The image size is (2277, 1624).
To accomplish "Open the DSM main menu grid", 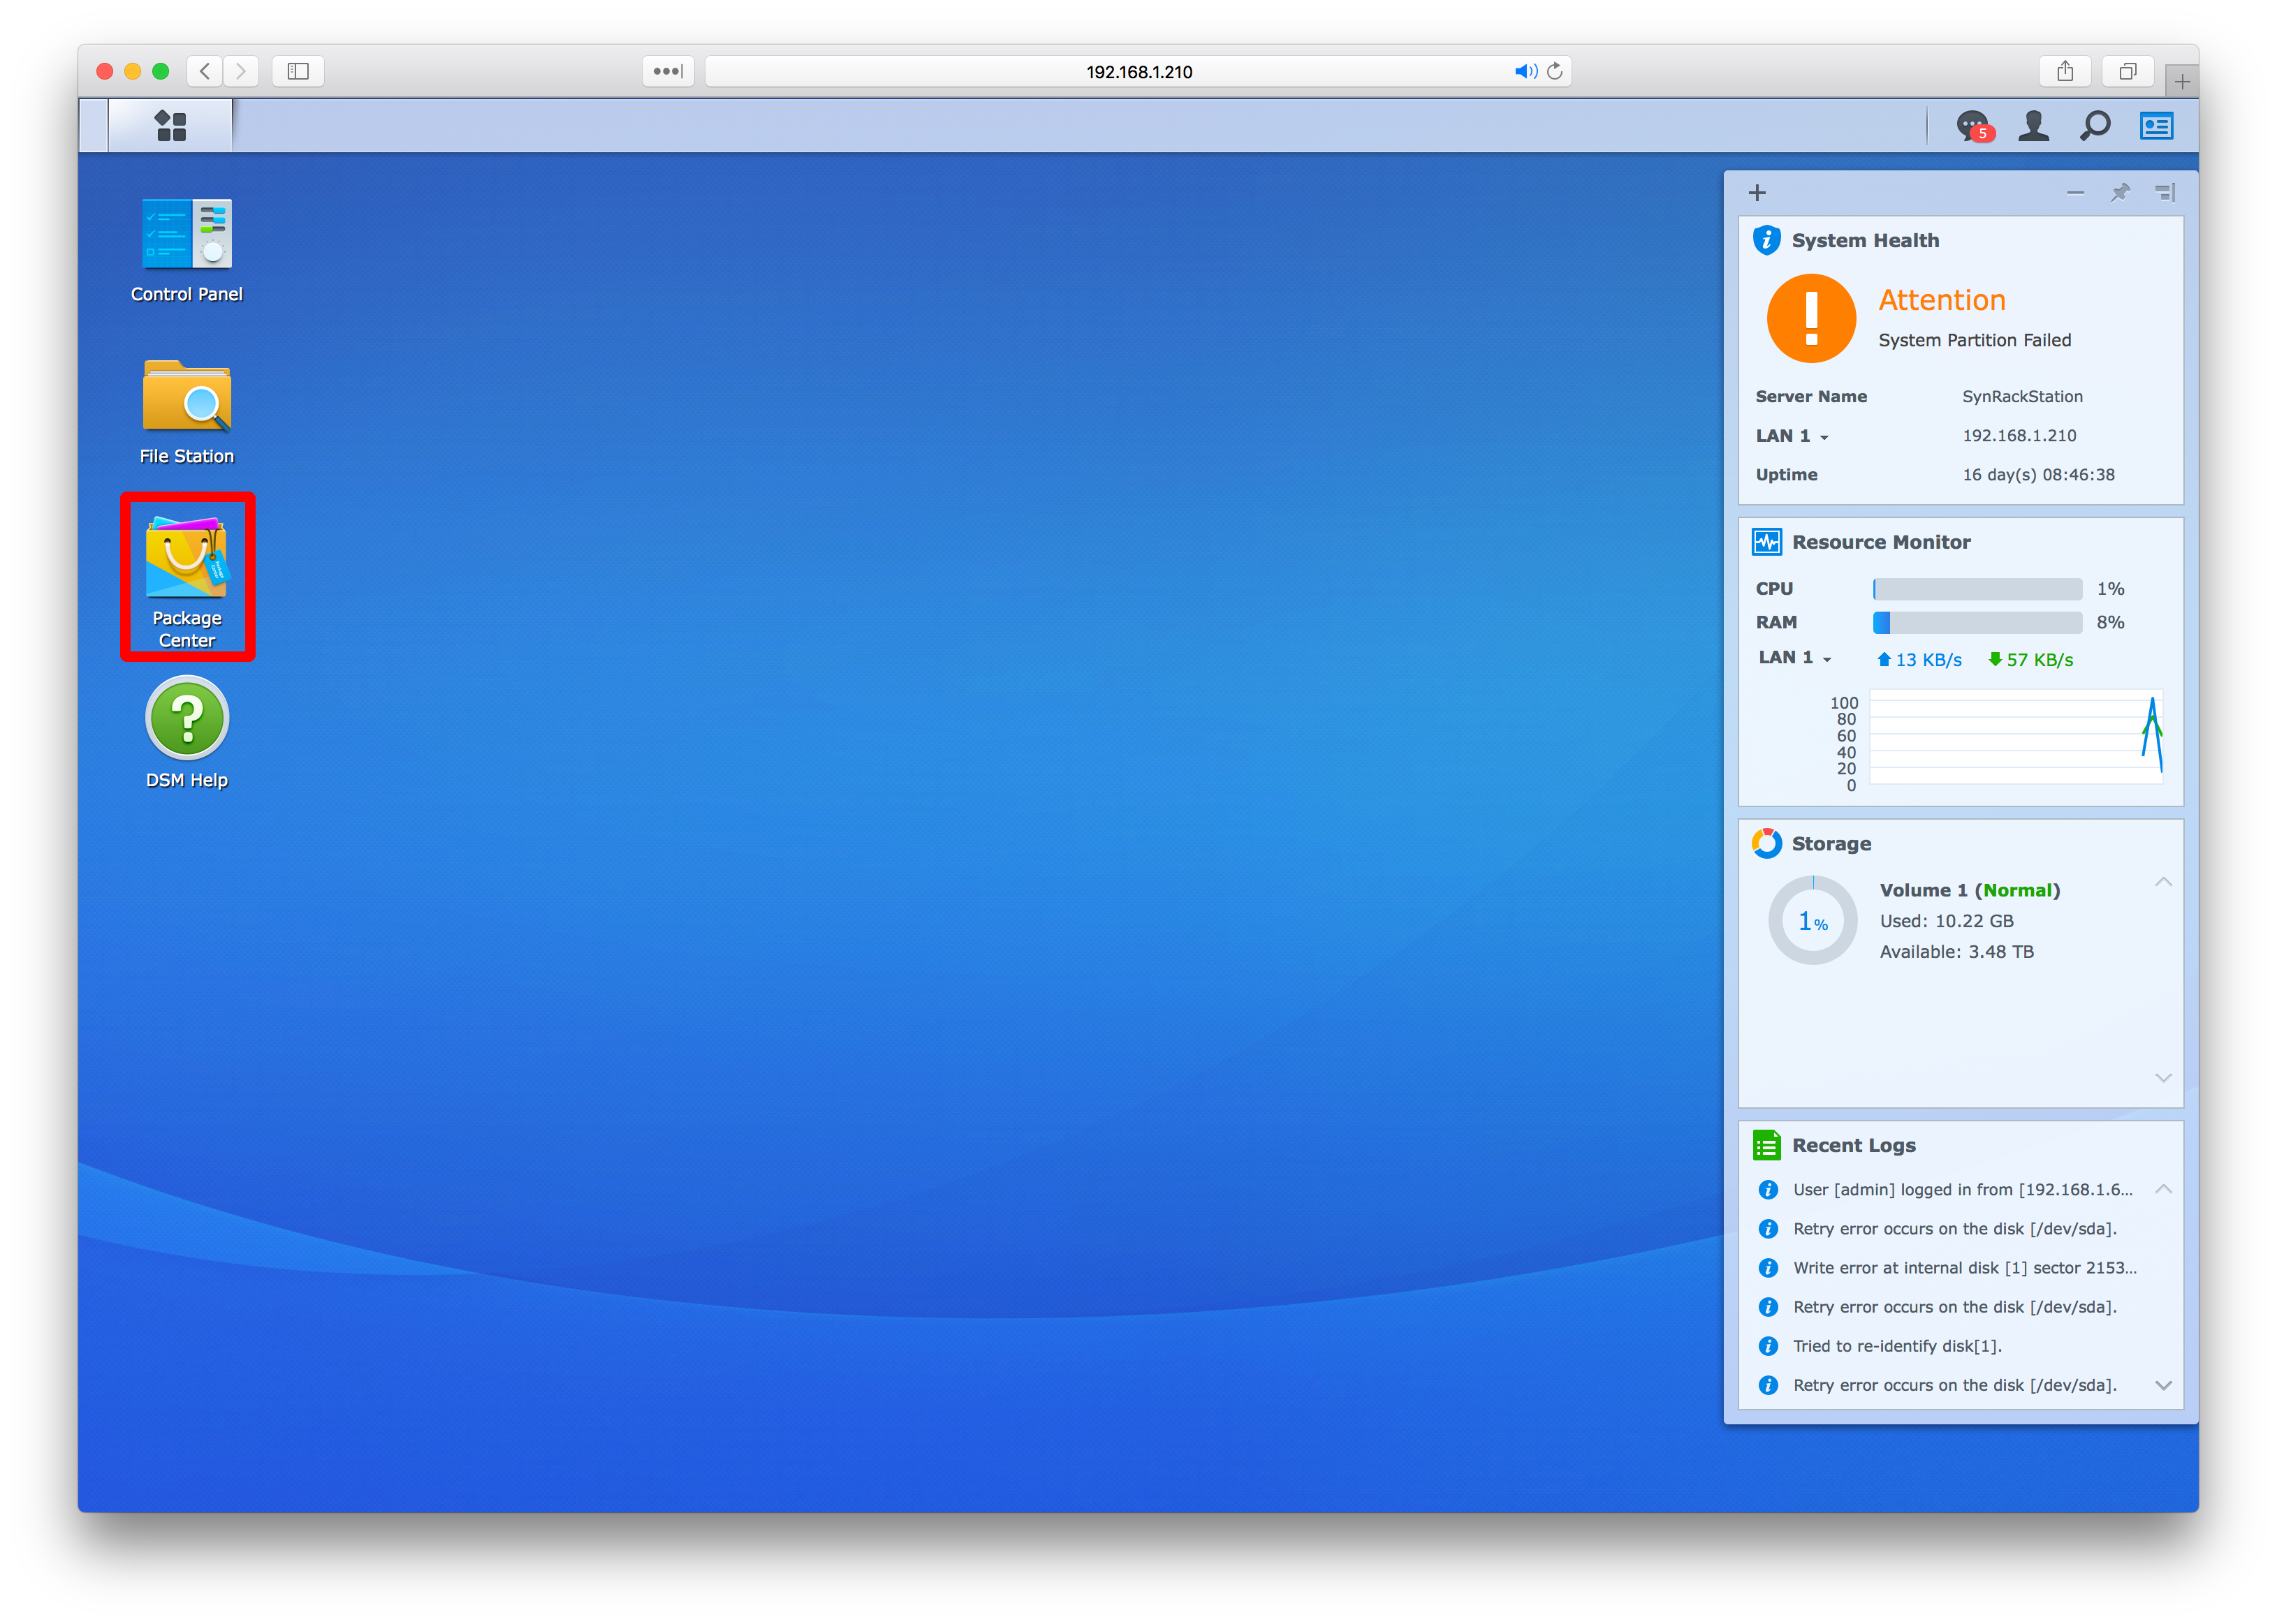I will point(171,126).
